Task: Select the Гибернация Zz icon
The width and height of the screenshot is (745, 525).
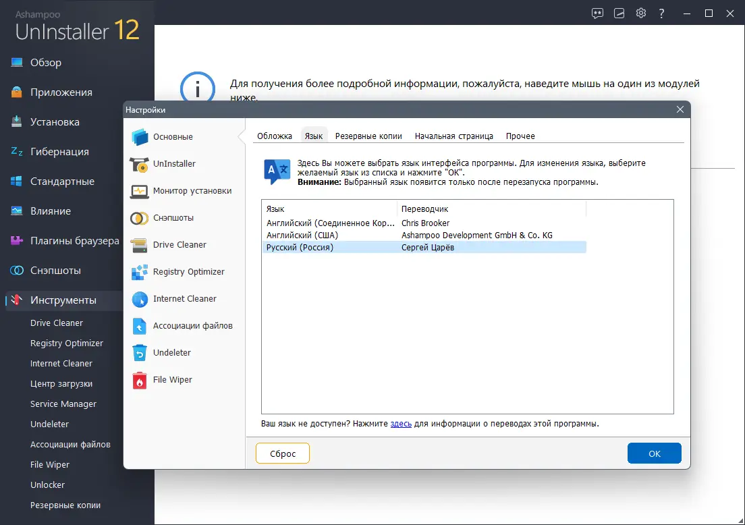Action: pos(17,151)
